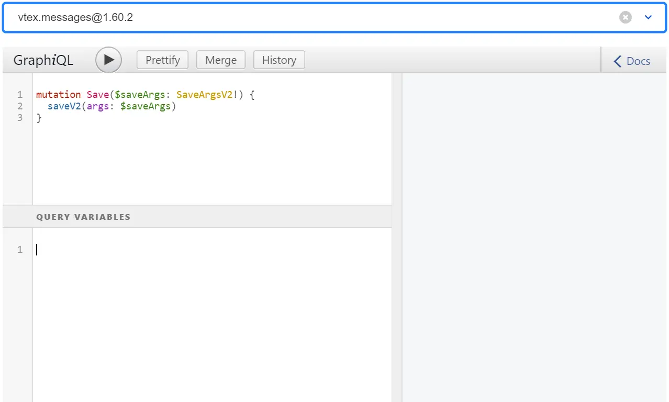Open the query History
Viewport: 669px width, 402px height.
(279, 60)
